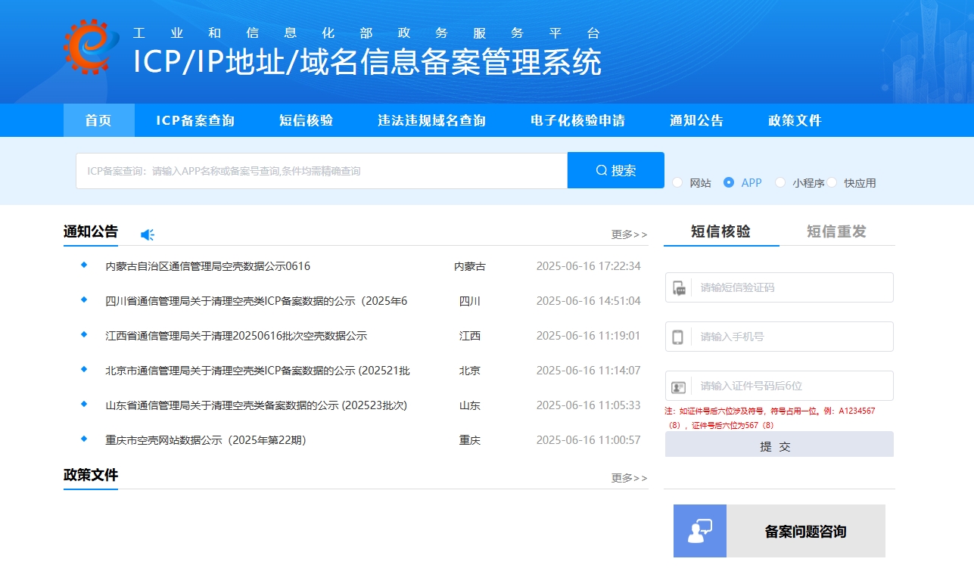The height and width of the screenshot is (568, 974).
Task: Switch to the 短信重发 tab
Action: tap(836, 231)
